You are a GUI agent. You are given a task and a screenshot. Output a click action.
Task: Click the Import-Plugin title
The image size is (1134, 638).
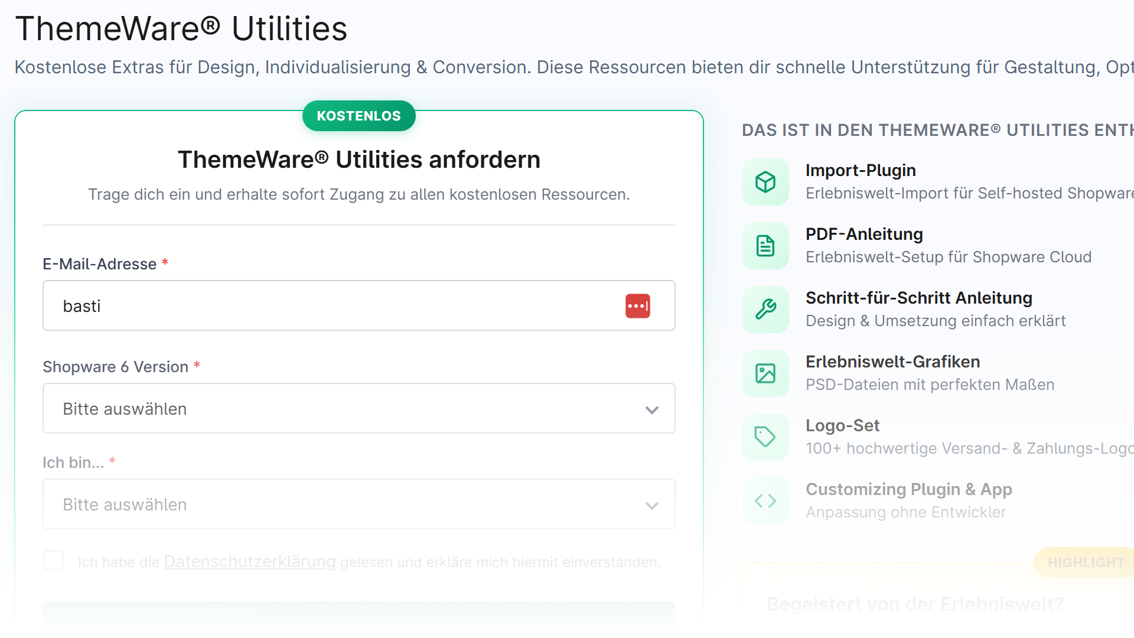(861, 170)
